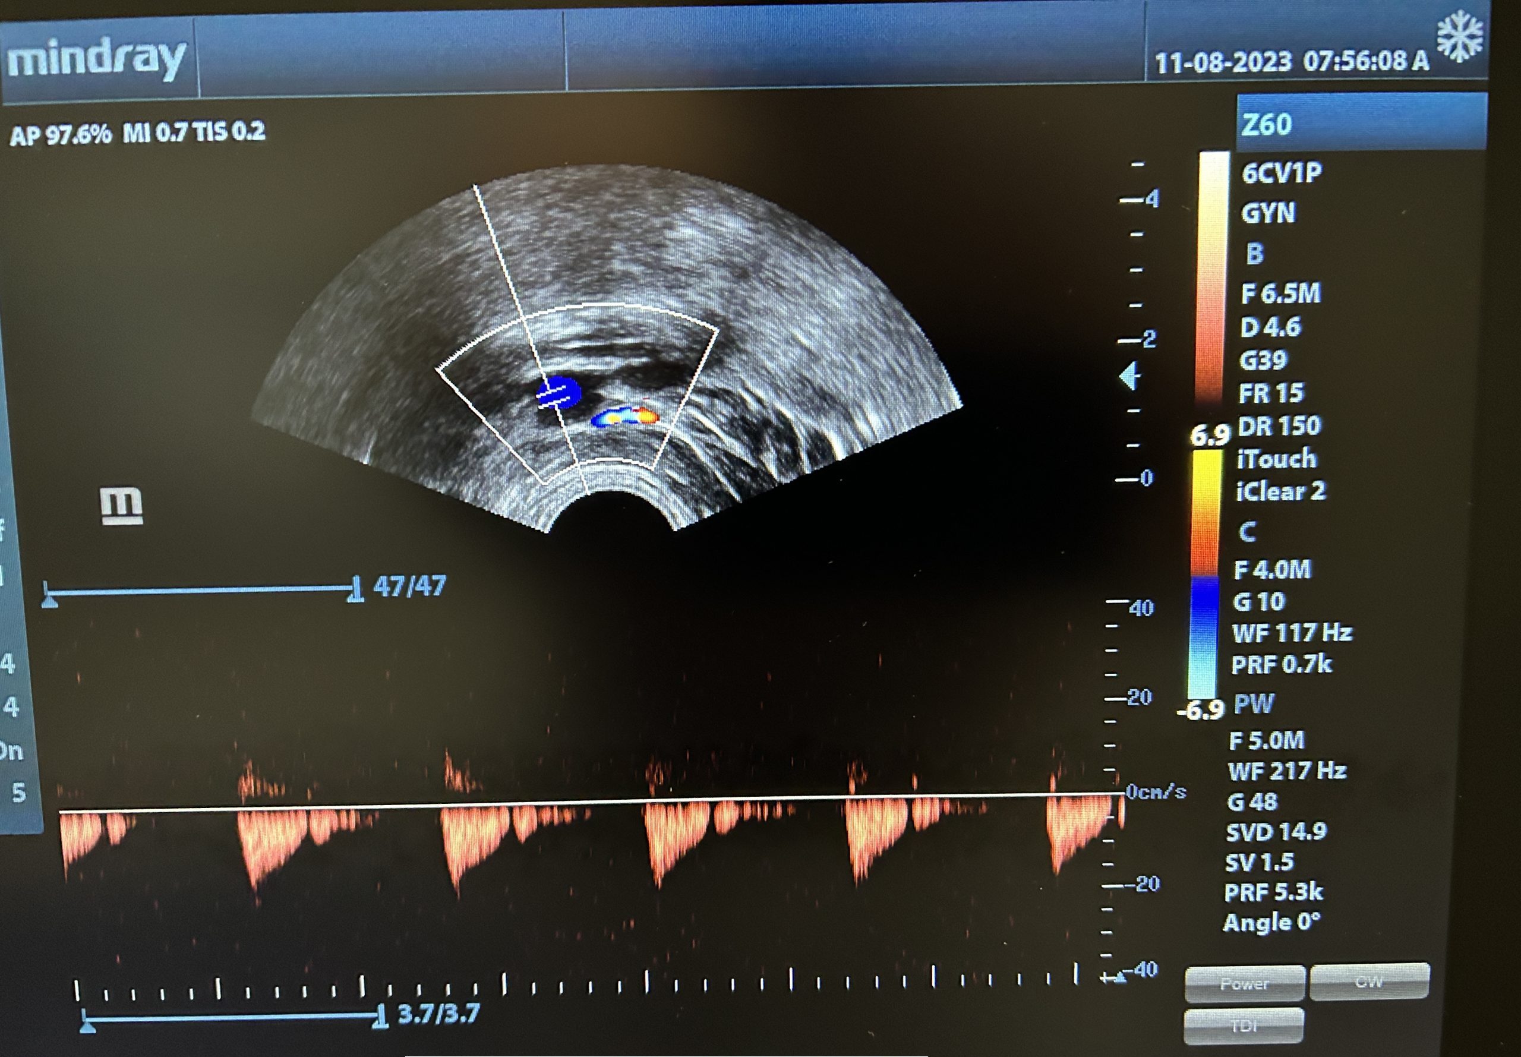Viewport: 1521px width, 1057px height.
Task: Click the focus position arrow on depth scale
Action: (x=1129, y=377)
